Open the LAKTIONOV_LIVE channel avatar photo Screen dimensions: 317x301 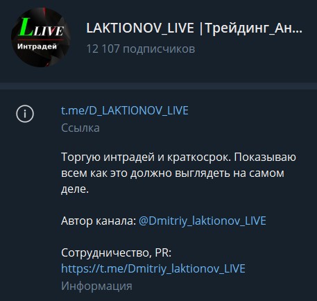[41, 37]
